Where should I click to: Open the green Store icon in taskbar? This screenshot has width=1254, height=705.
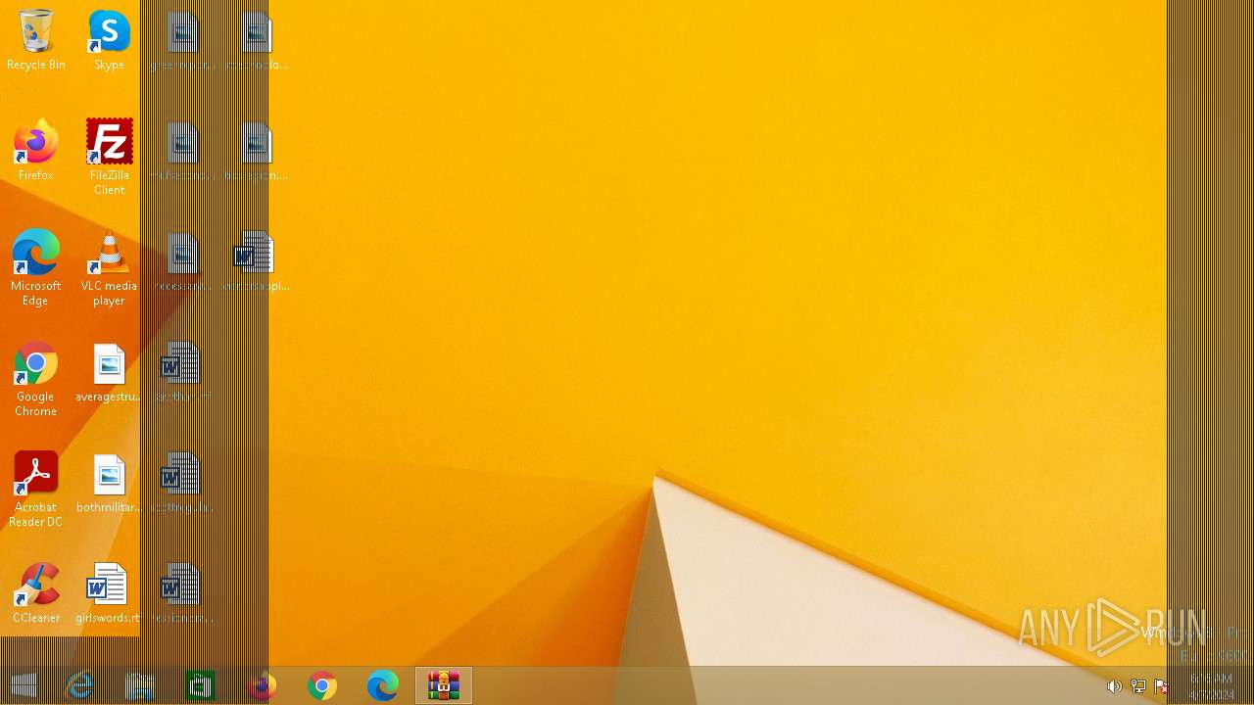click(x=201, y=686)
